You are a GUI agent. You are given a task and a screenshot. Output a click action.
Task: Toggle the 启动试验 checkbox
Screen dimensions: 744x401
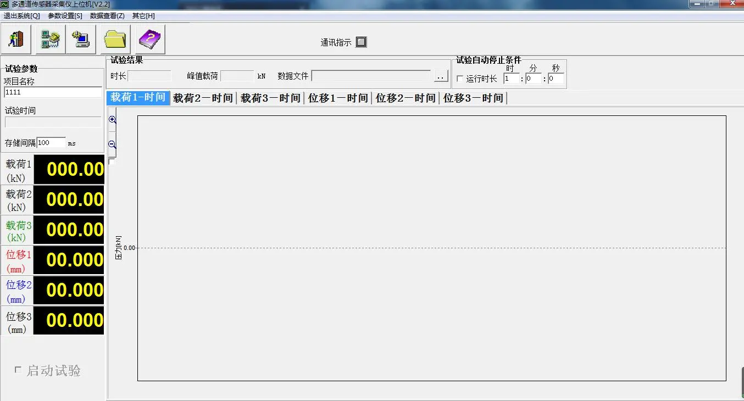tap(18, 370)
